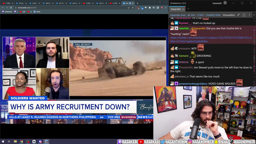Open Task View on the taskbar
The height and width of the screenshot is (144, 256).
pyautogui.click(x=9, y=142)
